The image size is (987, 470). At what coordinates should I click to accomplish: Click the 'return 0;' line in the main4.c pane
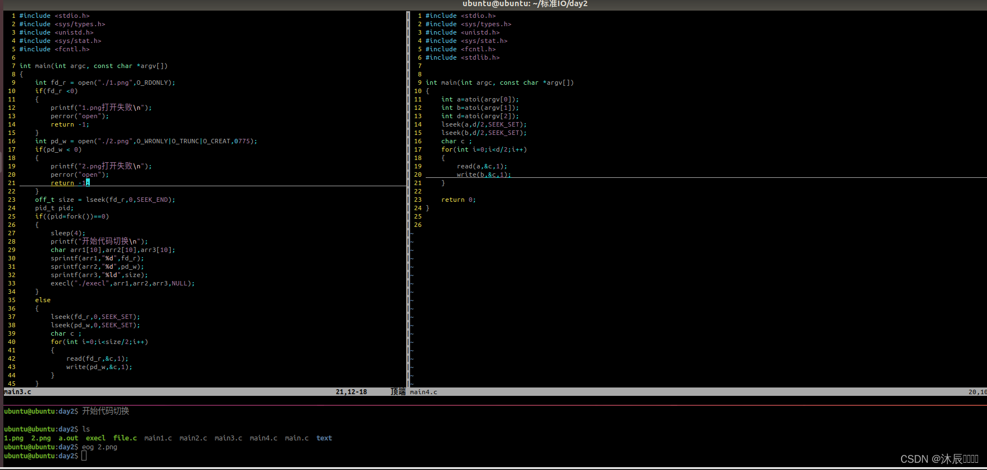click(459, 200)
